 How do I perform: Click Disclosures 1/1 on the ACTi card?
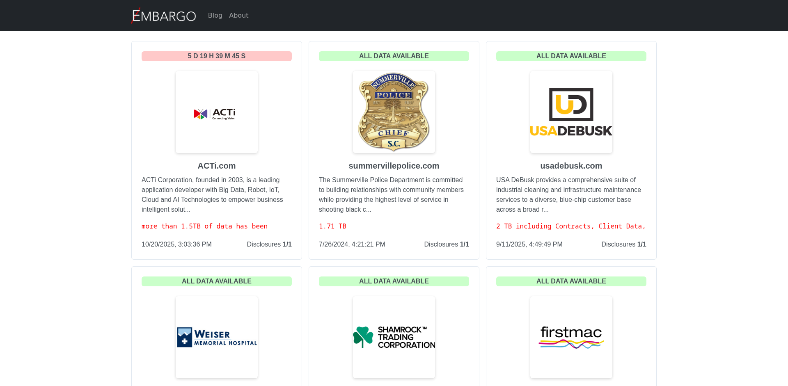(x=269, y=244)
